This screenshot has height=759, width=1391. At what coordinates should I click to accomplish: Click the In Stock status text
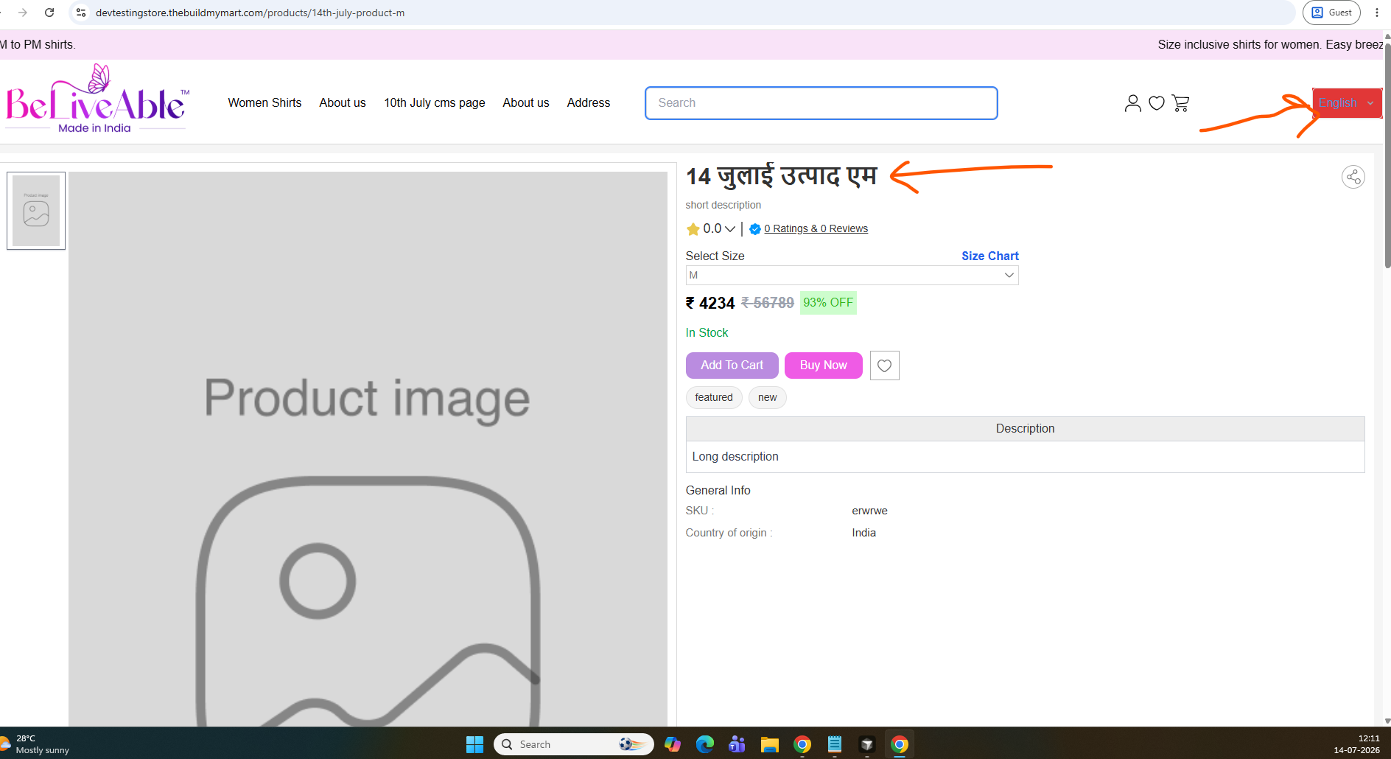(707, 333)
